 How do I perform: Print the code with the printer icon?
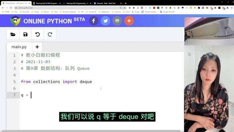pyautogui.click(x=117, y=21)
